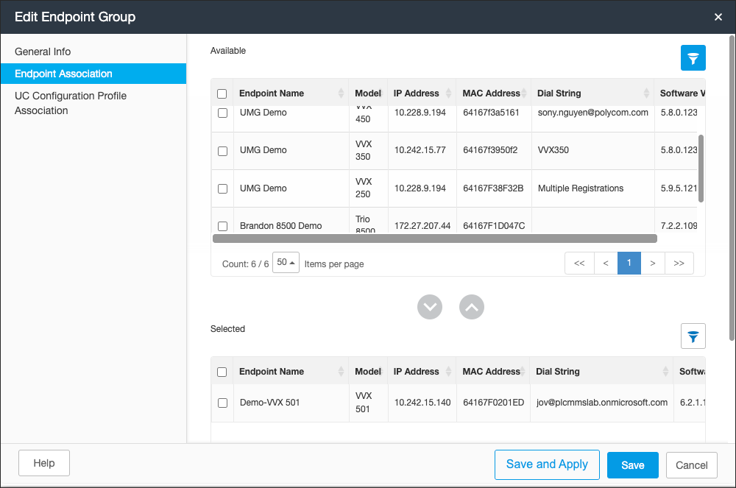The image size is (736, 488).
Task: Jump to the first page of results
Action: point(579,263)
